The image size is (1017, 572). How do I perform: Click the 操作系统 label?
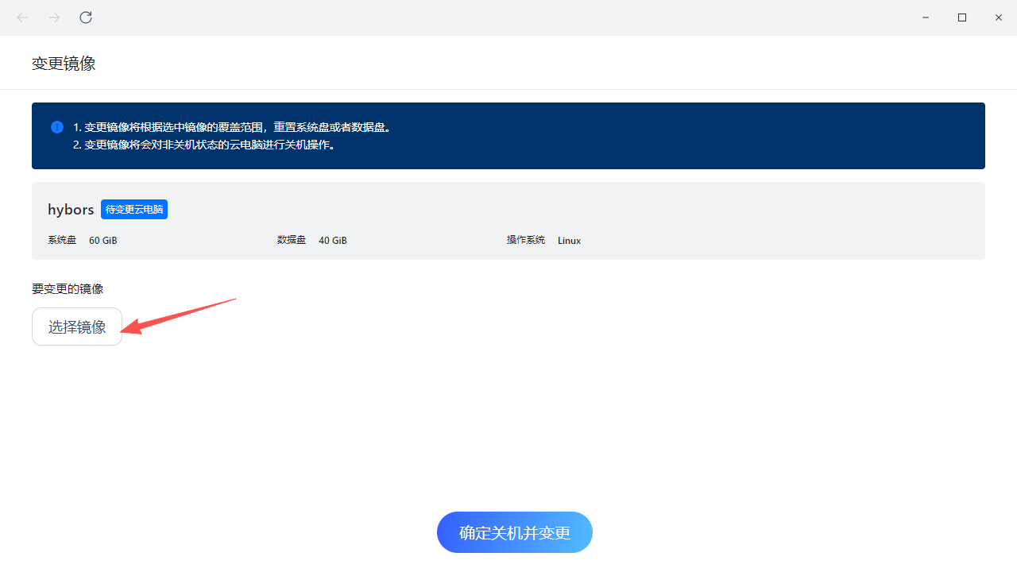coord(526,240)
